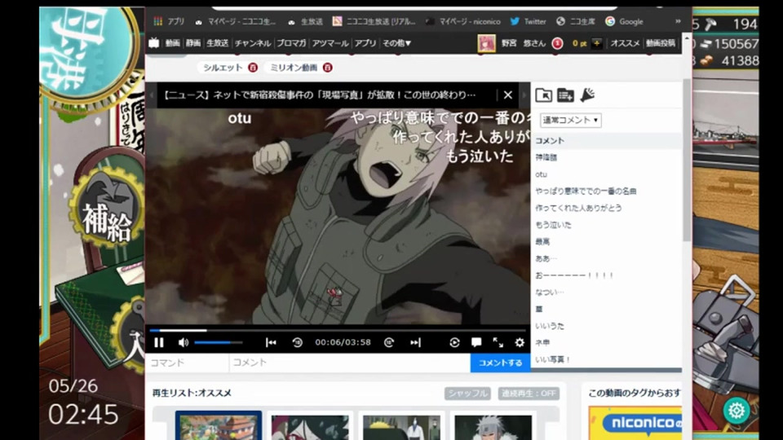Skip forward ten seconds icon
783x440 pixels.
pos(389,342)
